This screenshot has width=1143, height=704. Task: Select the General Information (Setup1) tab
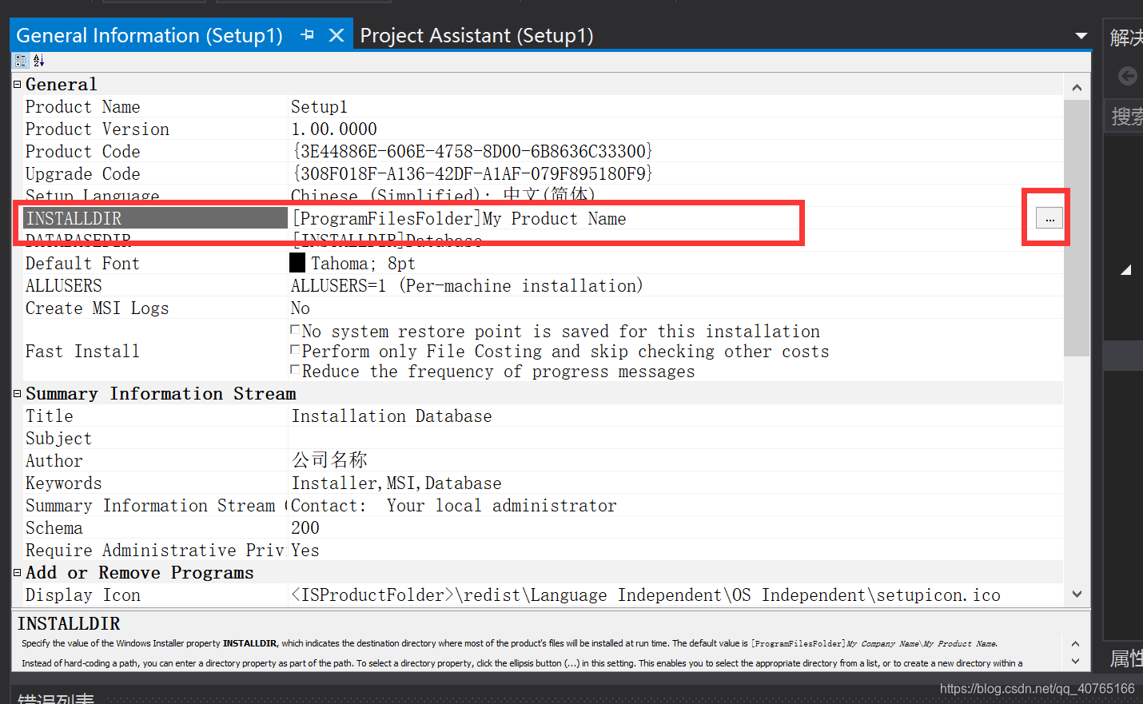click(149, 36)
